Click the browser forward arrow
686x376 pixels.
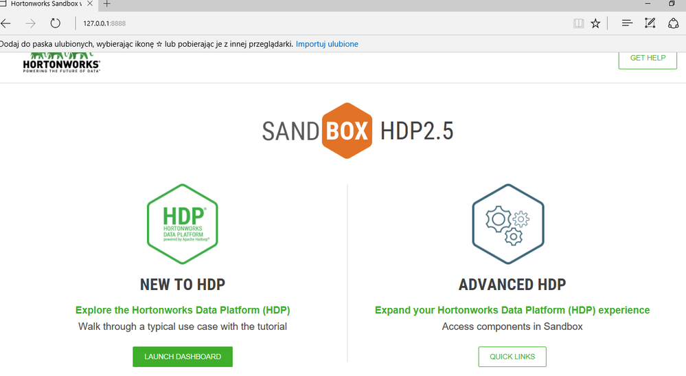tap(30, 23)
